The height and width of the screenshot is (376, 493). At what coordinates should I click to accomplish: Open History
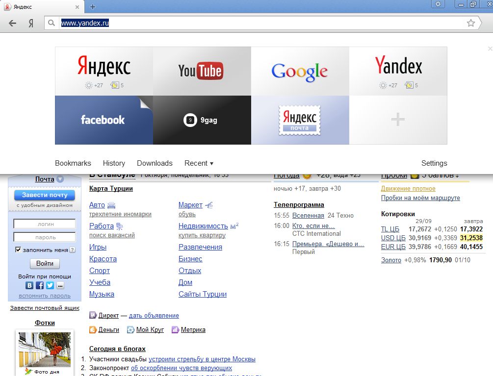click(114, 163)
